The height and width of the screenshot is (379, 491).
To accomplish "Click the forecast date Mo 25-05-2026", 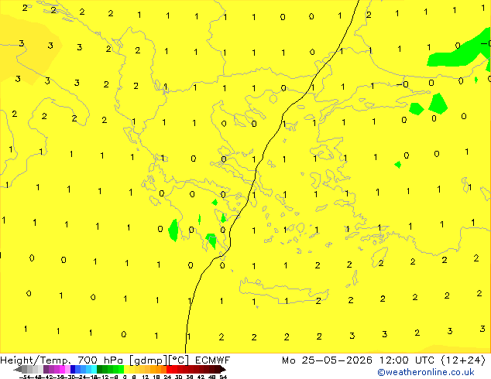I will 327,360.
